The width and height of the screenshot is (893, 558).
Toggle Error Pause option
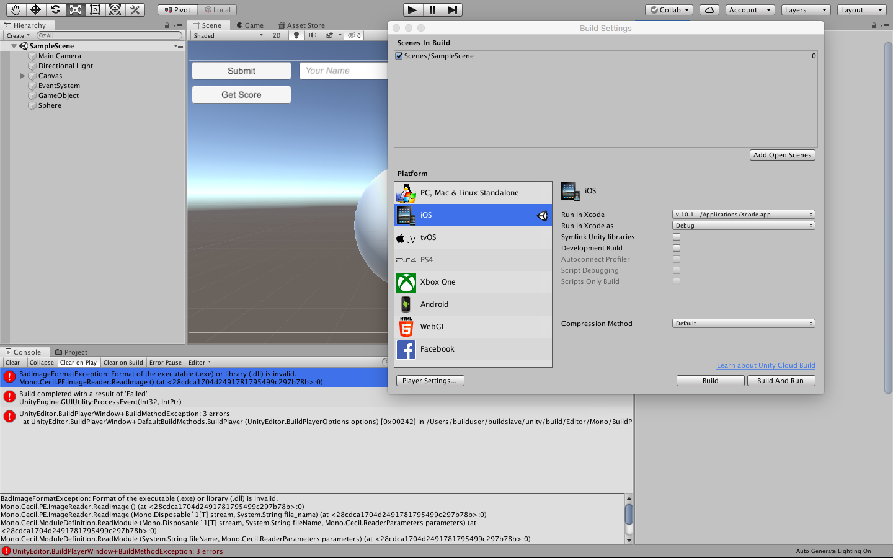pyautogui.click(x=166, y=363)
